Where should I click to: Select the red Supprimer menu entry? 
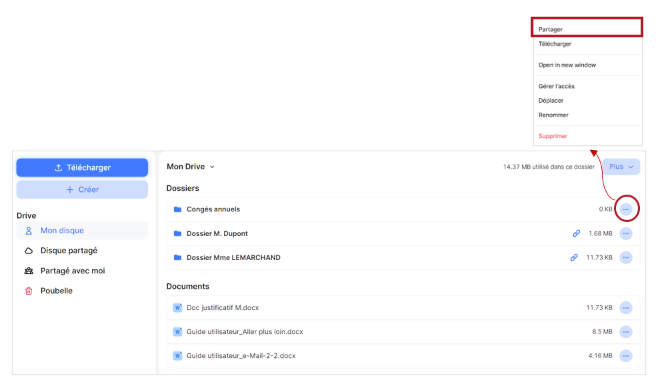tap(553, 136)
